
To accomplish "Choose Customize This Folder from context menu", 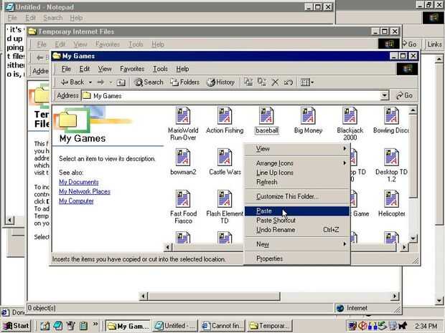I will tap(297, 196).
